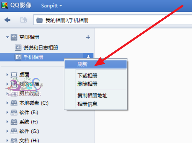This screenshot has height=143, width=192.
Task: Click the up-folder navigation icon
Action: (x=23, y=20)
